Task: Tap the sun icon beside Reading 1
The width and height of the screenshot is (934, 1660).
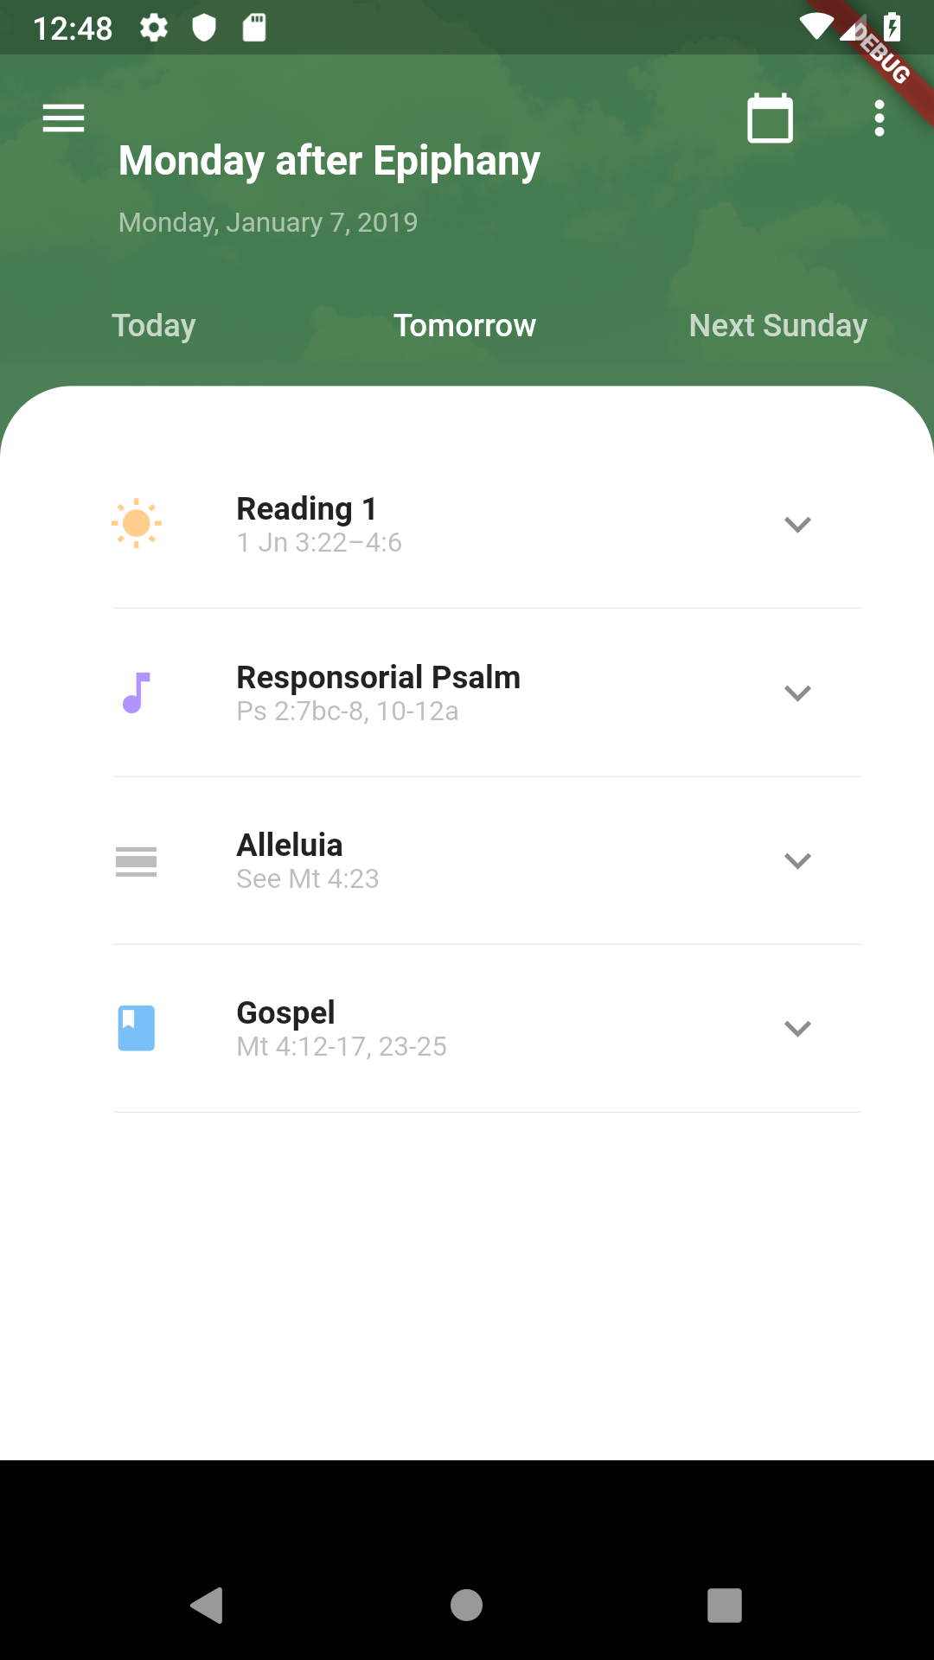Action: (x=137, y=523)
